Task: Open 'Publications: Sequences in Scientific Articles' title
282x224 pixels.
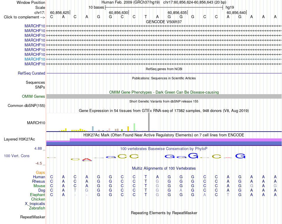Action: click(164, 78)
